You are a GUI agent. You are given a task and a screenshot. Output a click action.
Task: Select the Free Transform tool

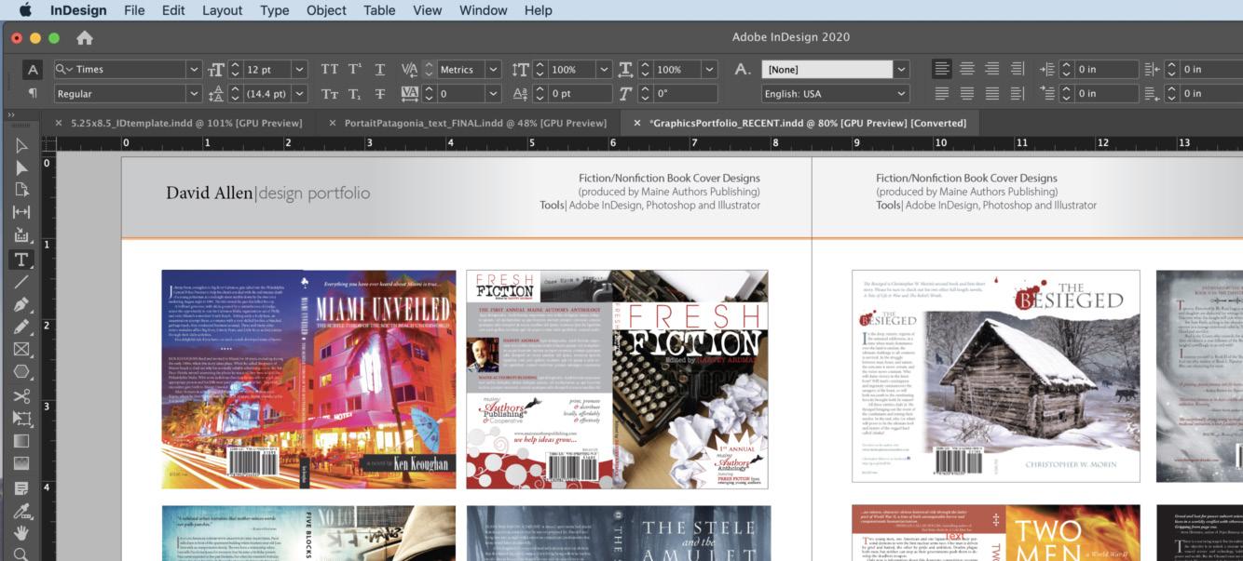(20, 418)
